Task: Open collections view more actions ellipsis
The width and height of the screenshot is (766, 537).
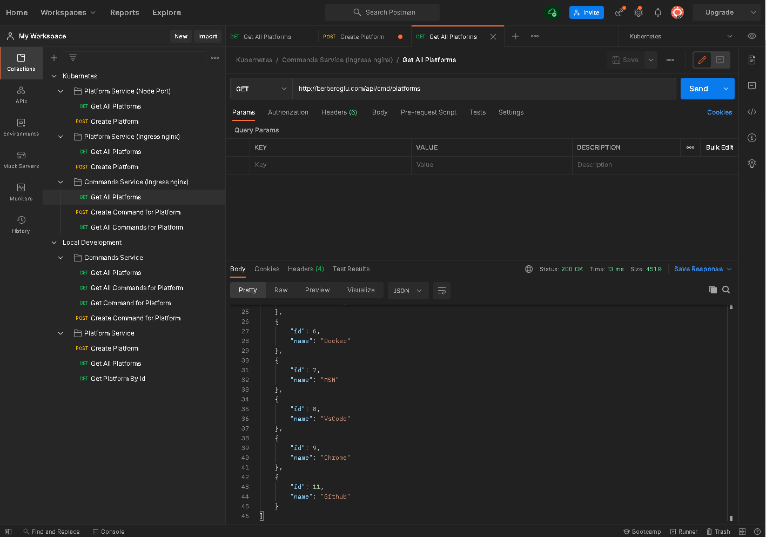Action: (x=215, y=58)
